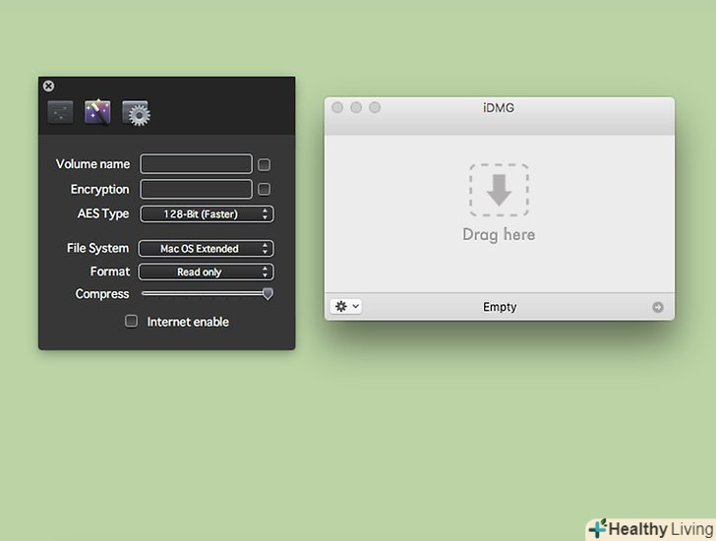
Task: Click the Empty status text
Action: (x=500, y=307)
